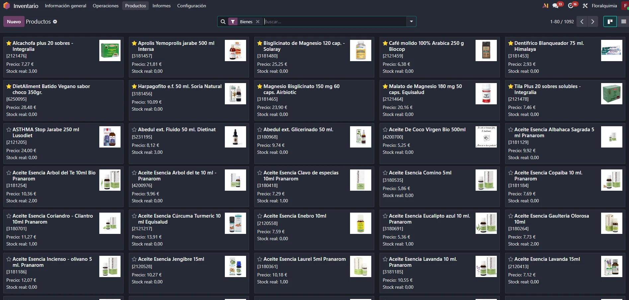Click the 1-80 / 1092 pager counter

tap(562, 22)
